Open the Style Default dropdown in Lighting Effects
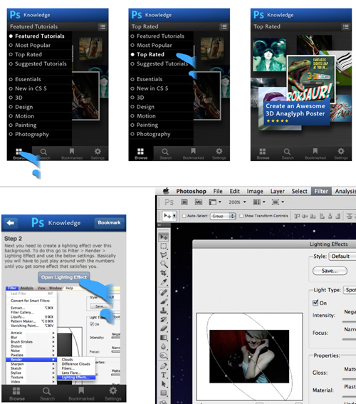The width and height of the screenshot is (356, 404). 342,257
